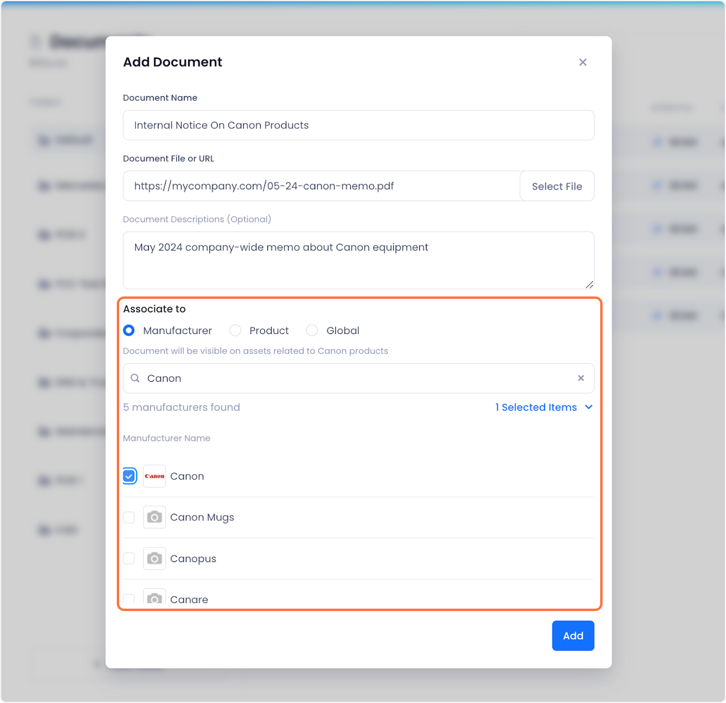Select the Product radio option
726x703 pixels.
tap(235, 330)
